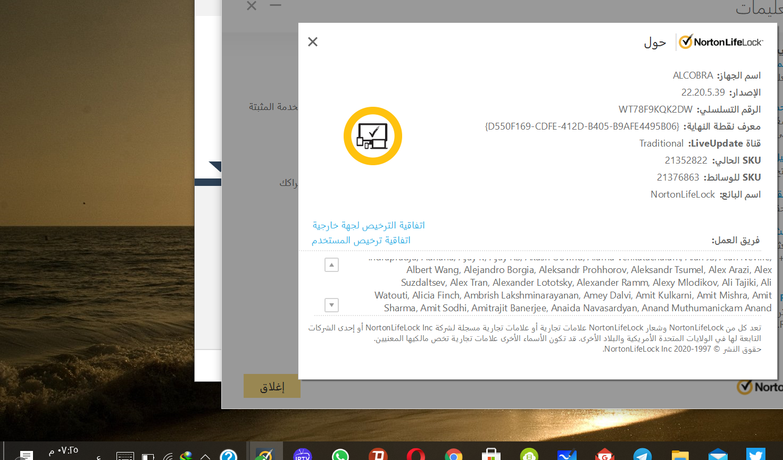Screen dimensions: 783x460
Task: Open the user license agreement link
Action: pyautogui.click(x=361, y=240)
